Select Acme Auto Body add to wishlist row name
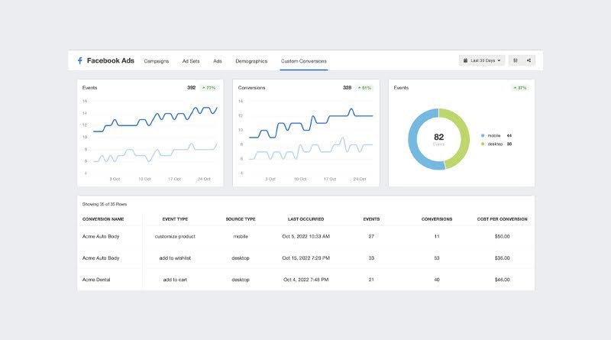 click(x=101, y=258)
